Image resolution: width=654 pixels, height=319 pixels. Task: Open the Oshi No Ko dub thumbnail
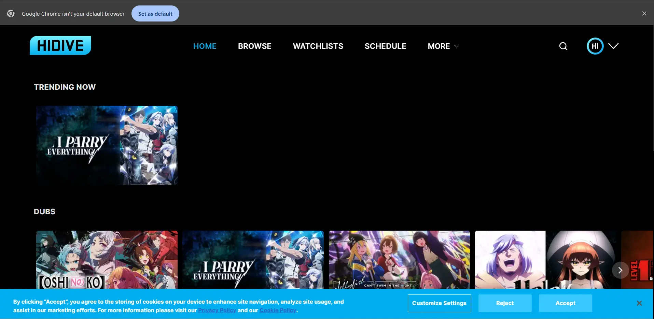click(x=107, y=260)
